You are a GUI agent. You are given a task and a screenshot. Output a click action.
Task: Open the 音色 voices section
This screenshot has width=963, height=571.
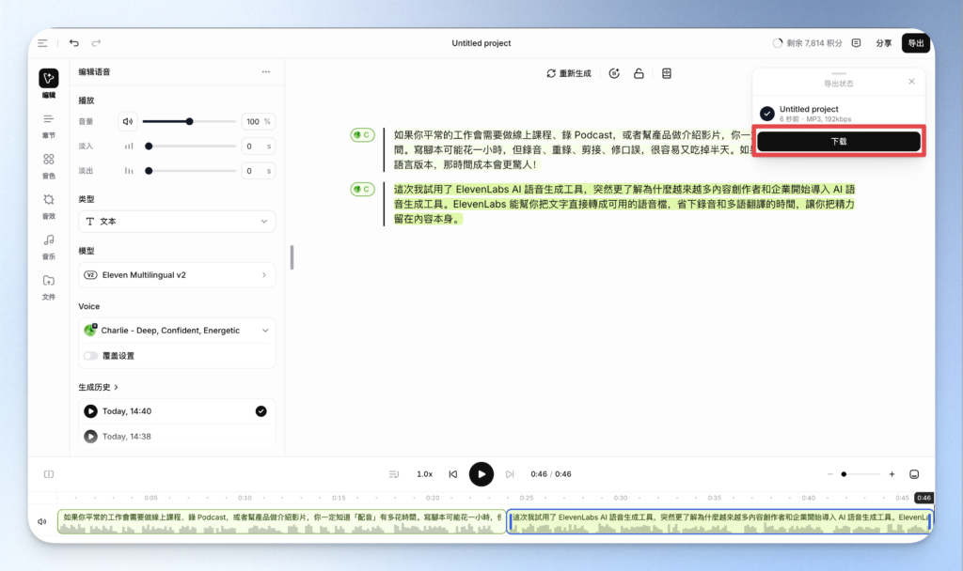tap(49, 166)
